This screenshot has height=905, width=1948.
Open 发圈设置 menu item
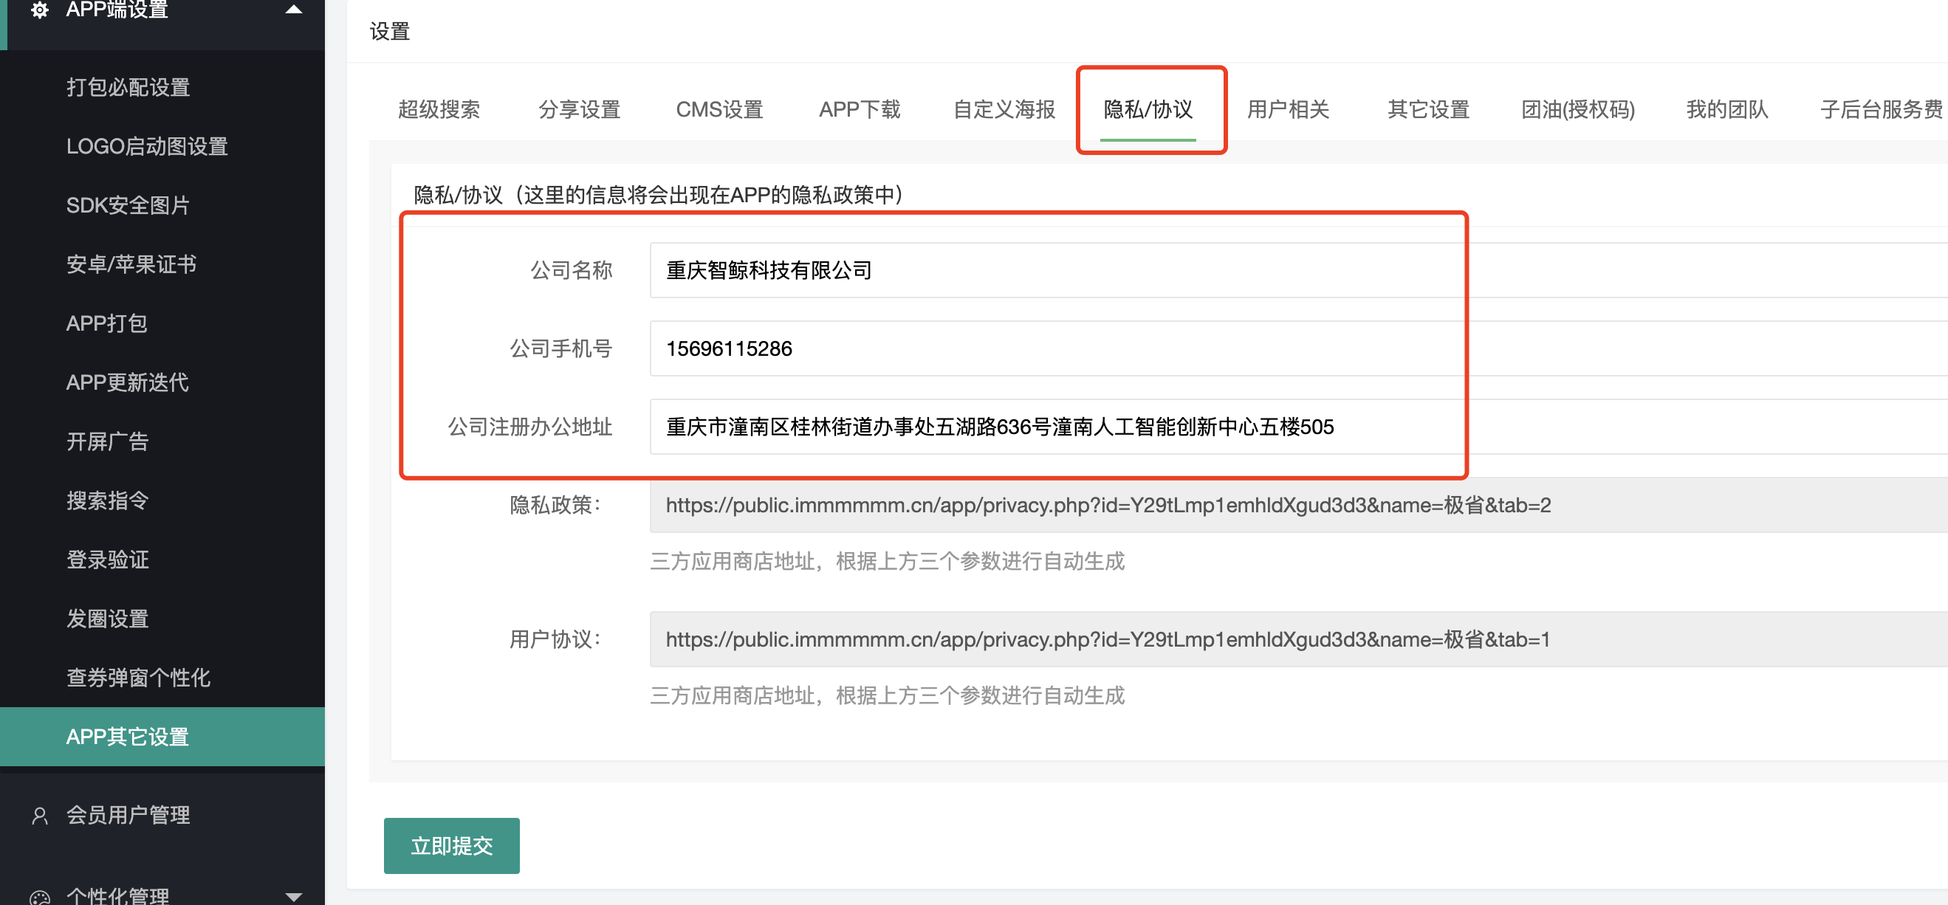[107, 619]
